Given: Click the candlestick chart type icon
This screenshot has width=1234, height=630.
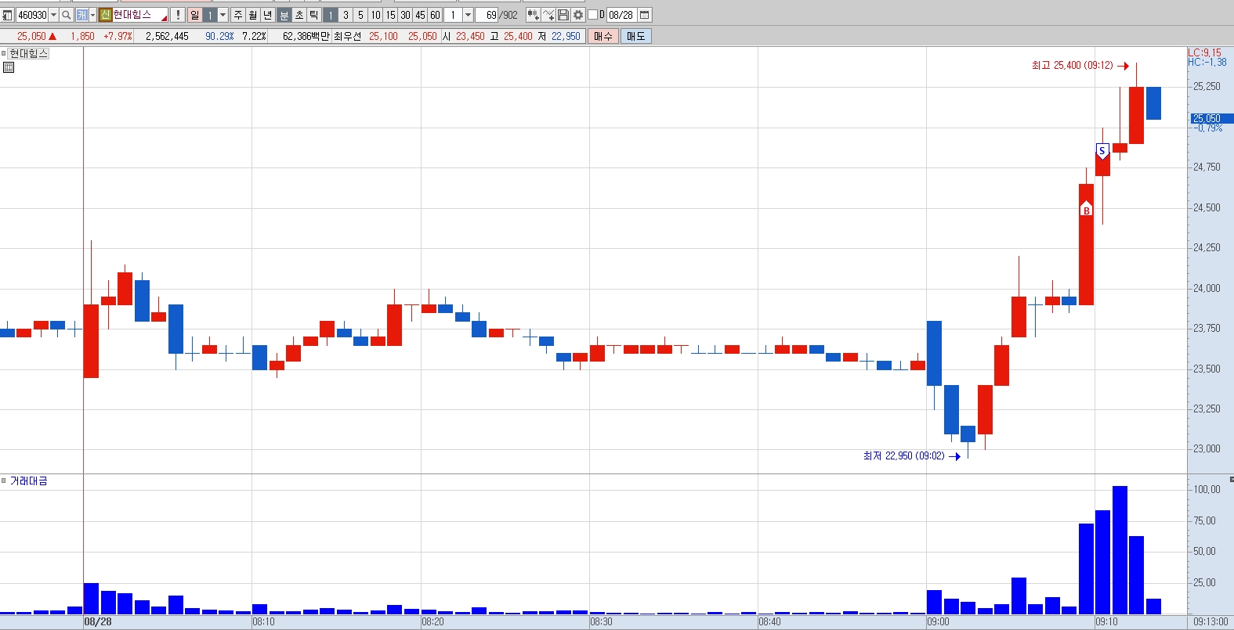Looking at the screenshot, I should pos(534,15).
